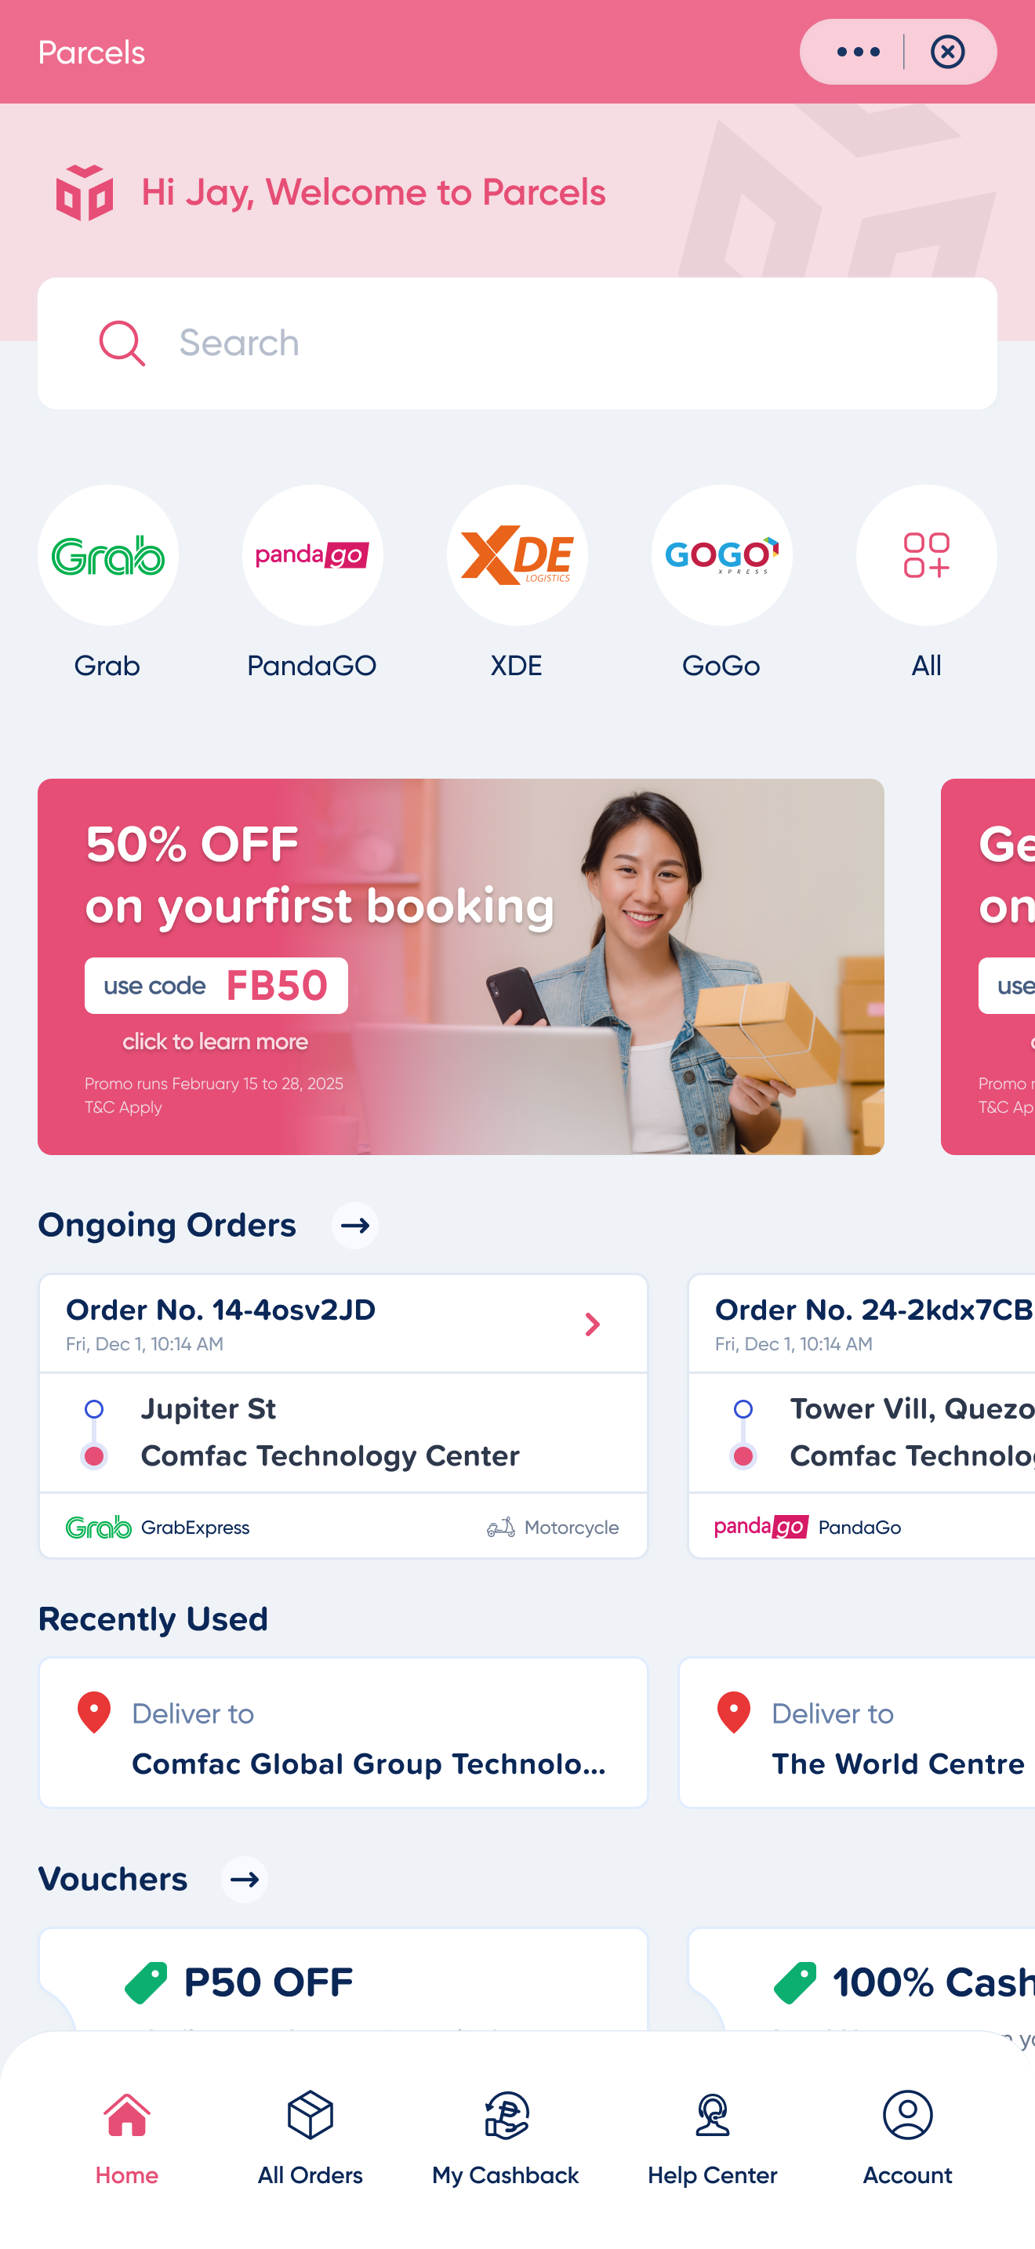Select the PandaGO courier icon

312,555
